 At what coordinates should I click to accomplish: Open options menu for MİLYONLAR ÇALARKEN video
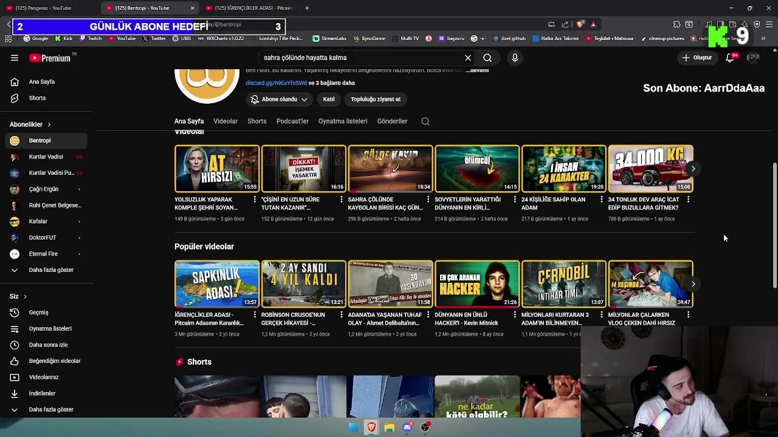pos(688,314)
